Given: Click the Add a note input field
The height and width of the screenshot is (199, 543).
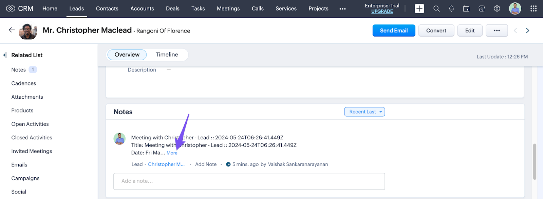Looking at the screenshot, I should [249, 181].
